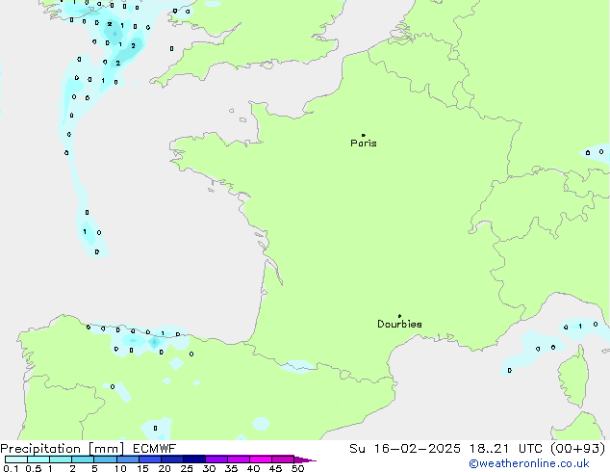Select the medium blue legend swatch above 10
This screenshot has width=610, height=472.
click(128, 459)
